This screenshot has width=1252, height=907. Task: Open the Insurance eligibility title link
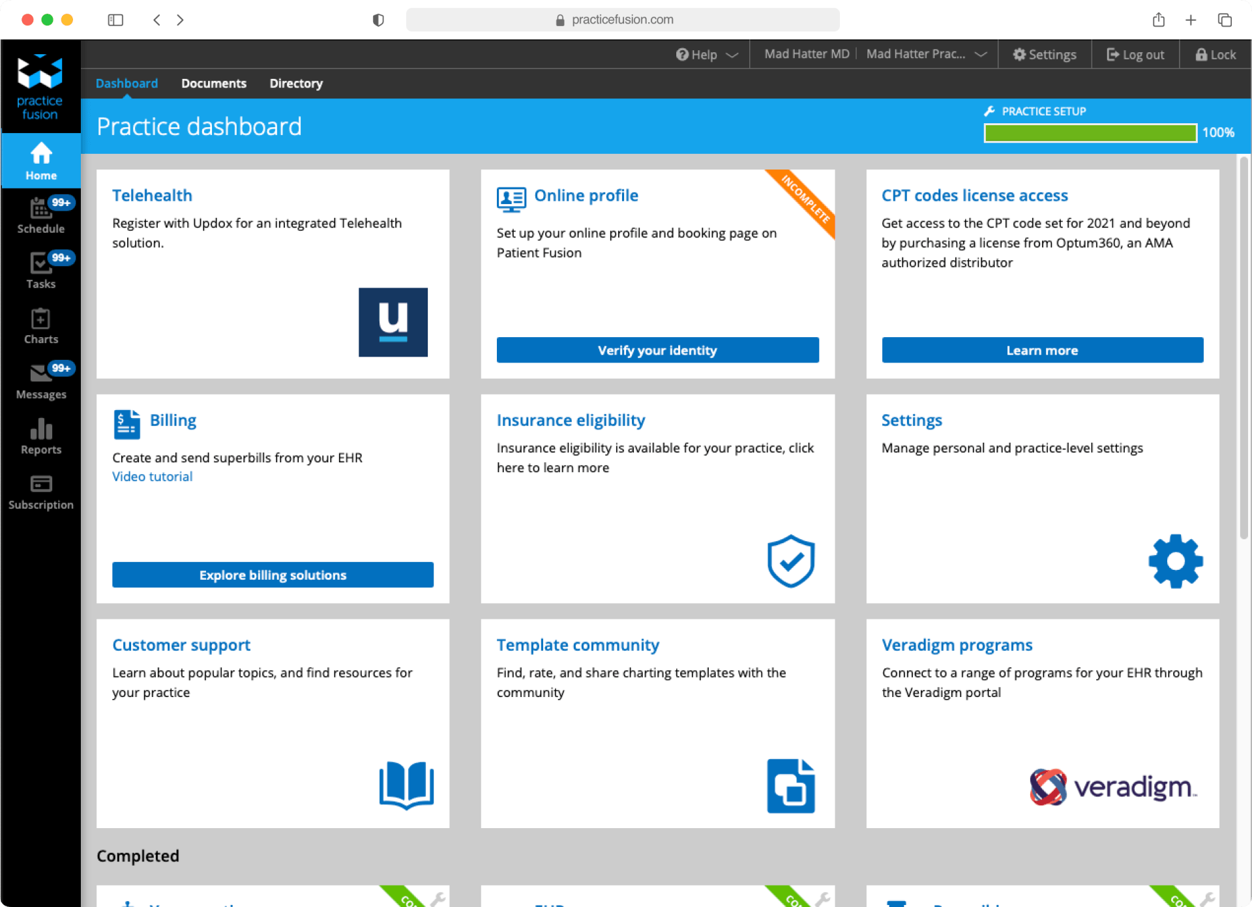tap(571, 420)
